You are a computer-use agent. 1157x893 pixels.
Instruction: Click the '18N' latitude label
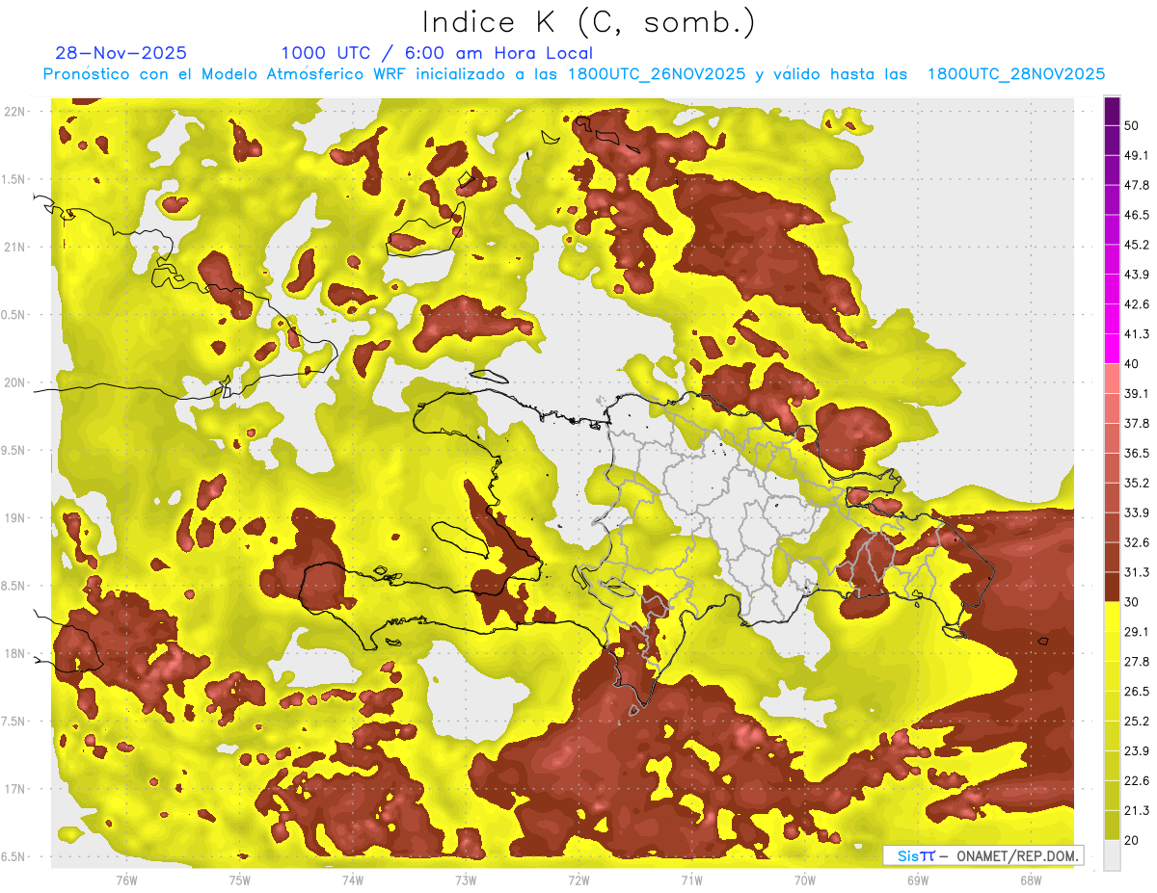pyautogui.click(x=16, y=654)
